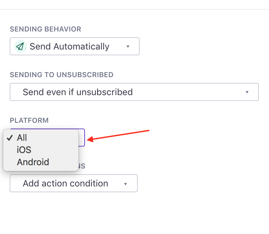This screenshot has width=269, height=234.
Task: Click the partially hidden conditions heading
Action: coord(82,166)
